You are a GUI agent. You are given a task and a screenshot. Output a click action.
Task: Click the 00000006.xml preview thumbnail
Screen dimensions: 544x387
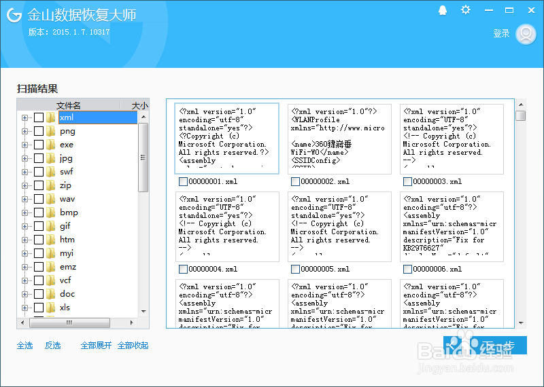452,227
